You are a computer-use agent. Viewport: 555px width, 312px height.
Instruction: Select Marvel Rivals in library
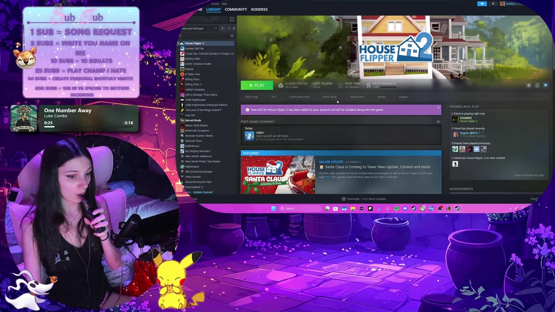click(193, 120)
